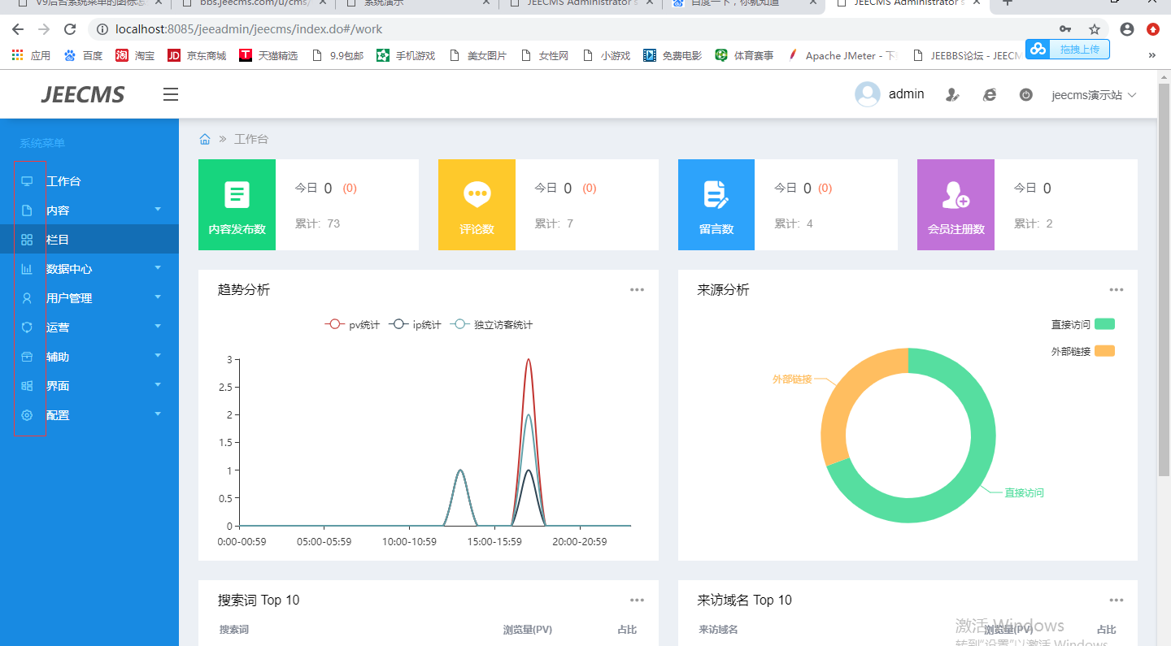Select 栏目 in the sidebar menu
The width and height of the screenshot is (1171, 646).
click(58, 240)
